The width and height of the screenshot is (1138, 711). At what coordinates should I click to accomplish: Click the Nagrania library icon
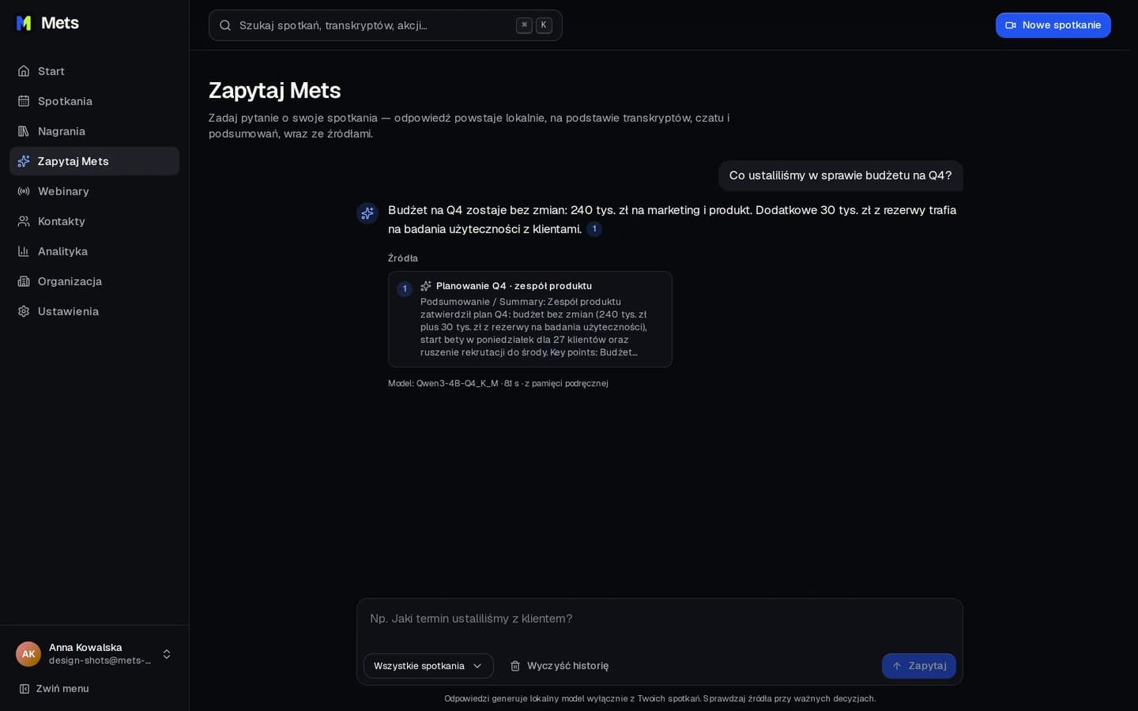24,131
